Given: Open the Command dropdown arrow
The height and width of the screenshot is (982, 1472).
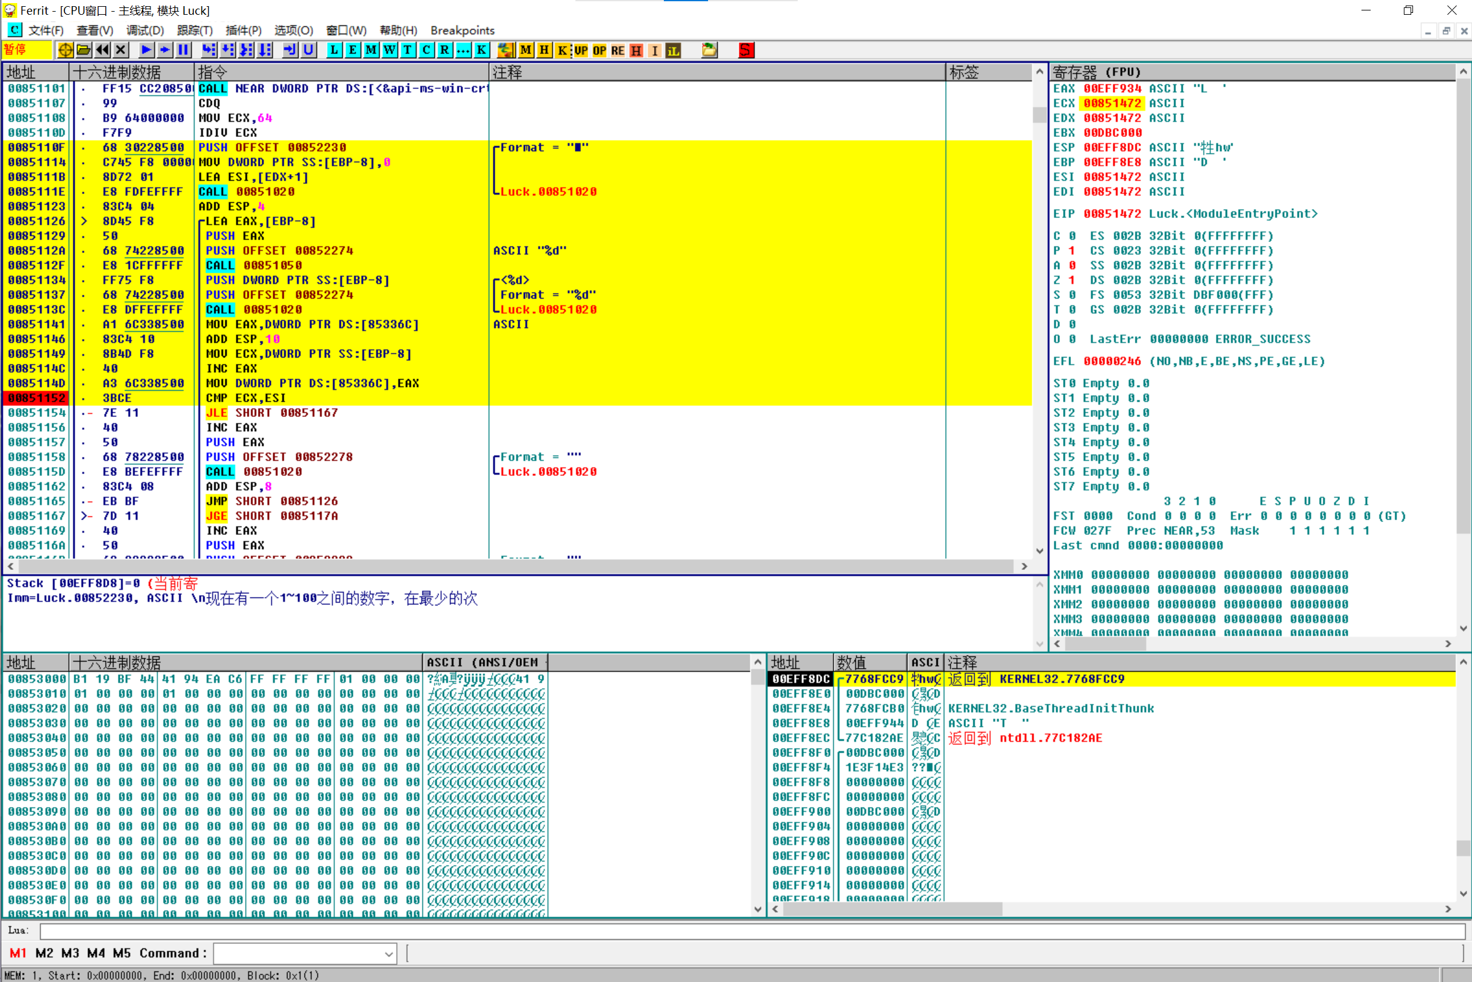Looking at the screenshot, I should point(388,954).
